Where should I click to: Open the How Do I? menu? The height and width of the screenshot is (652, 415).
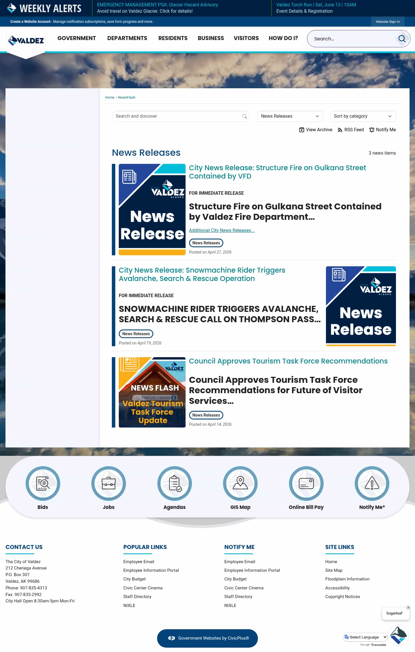pos(283,38)
